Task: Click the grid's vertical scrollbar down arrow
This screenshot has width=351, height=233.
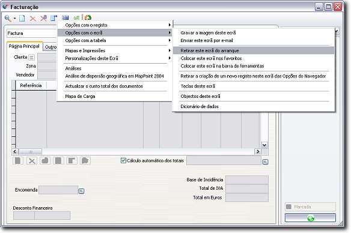Action: pos(264,145)
